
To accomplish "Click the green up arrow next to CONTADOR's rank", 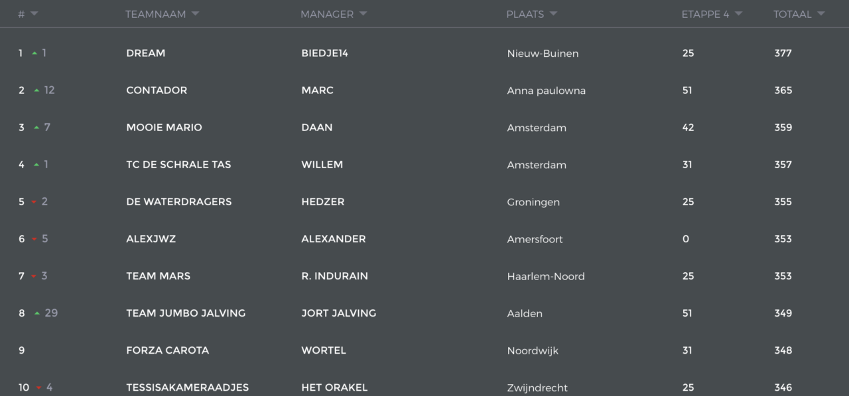I will coord(36,91).
